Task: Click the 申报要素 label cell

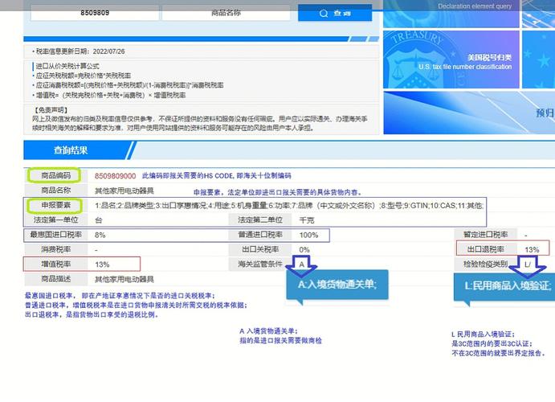Action: pos(55,205)
